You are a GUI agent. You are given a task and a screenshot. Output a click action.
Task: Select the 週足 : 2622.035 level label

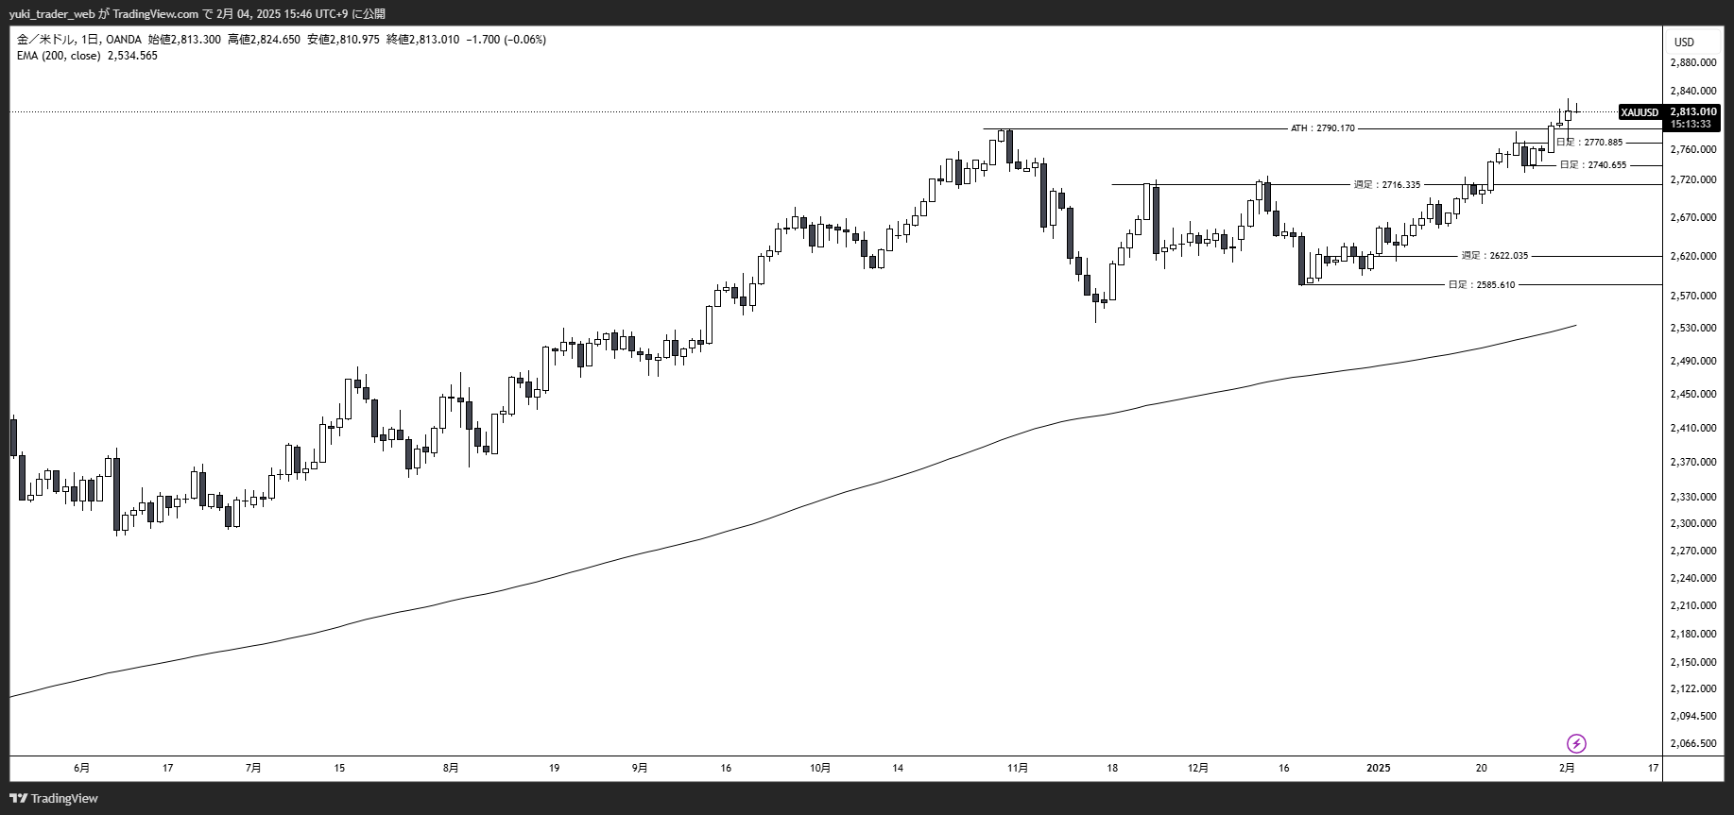(1494, 256)
